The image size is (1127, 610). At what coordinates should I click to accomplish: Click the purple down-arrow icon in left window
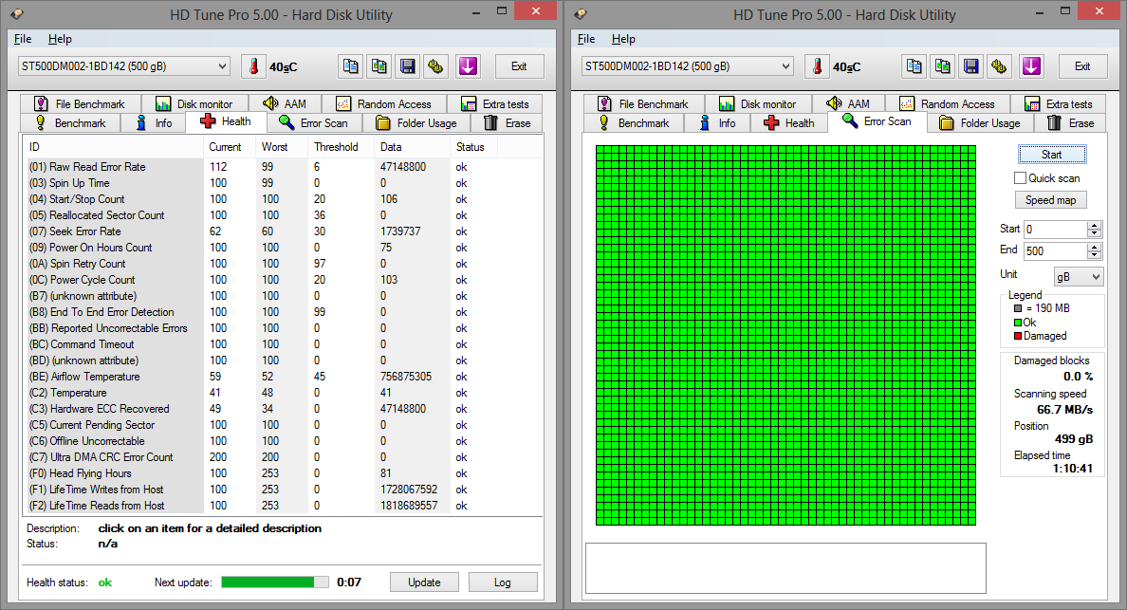coord(468,66)
